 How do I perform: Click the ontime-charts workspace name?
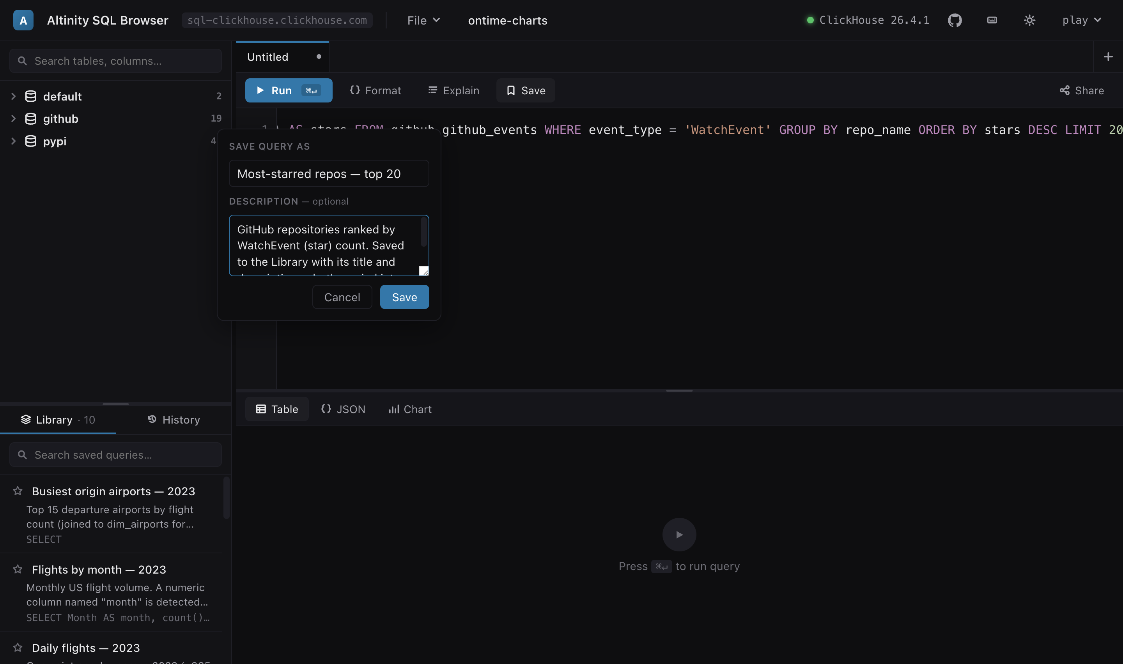508,21
